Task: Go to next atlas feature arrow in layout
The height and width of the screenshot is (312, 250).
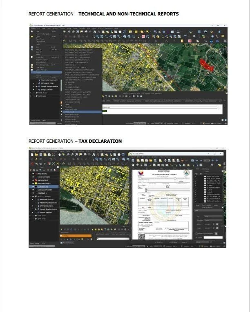Action: coord(212,160)
